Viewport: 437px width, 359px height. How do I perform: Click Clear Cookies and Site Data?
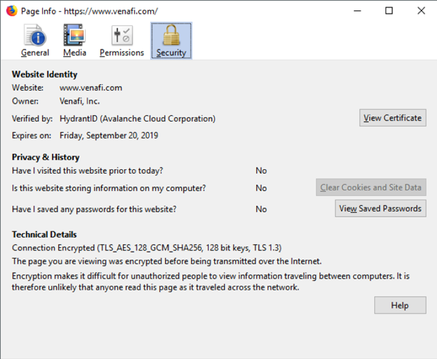click(371, 187)
